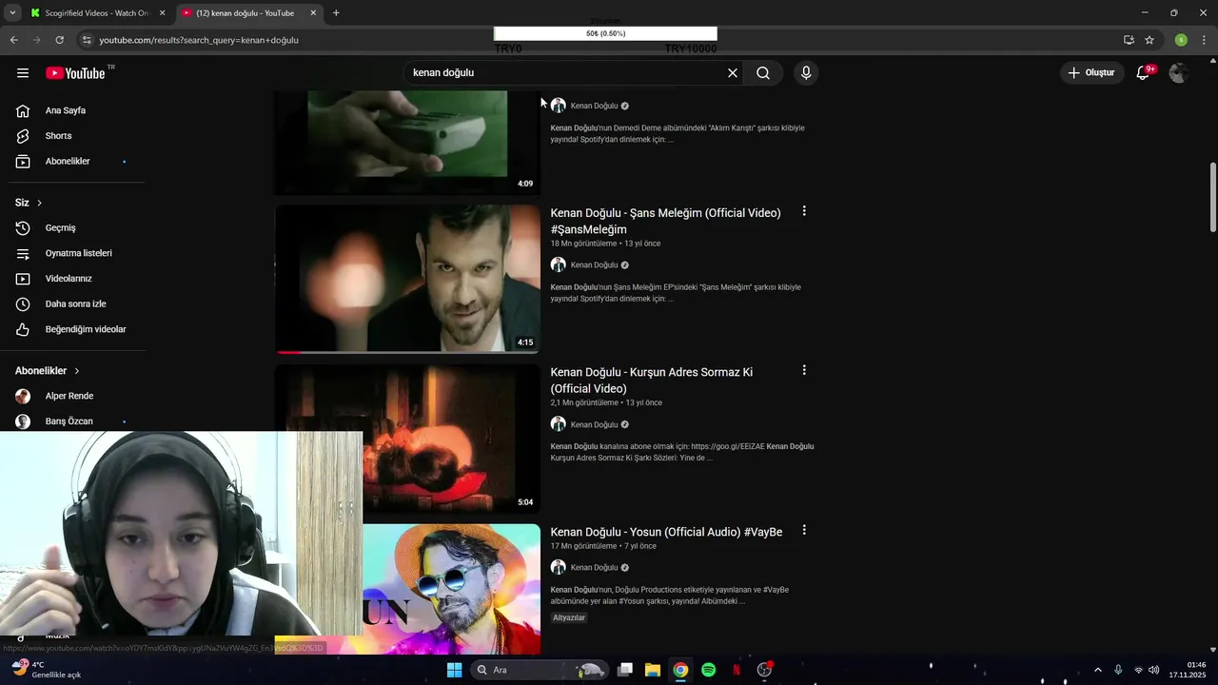
Task: Open the account avatar menu
Action: tap(1179, 73)
